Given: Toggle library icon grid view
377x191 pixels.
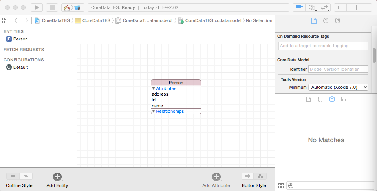Looking at the screenshot, I should [x=281, y=185].
